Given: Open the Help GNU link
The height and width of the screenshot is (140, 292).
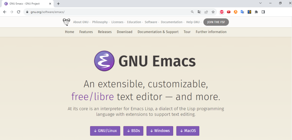Looking at the screenshot, I should [193, 22].
